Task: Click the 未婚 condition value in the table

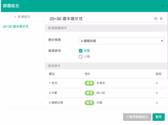Action: [99, 103]
